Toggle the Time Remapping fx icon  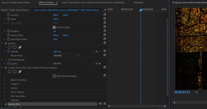point(6,60)
